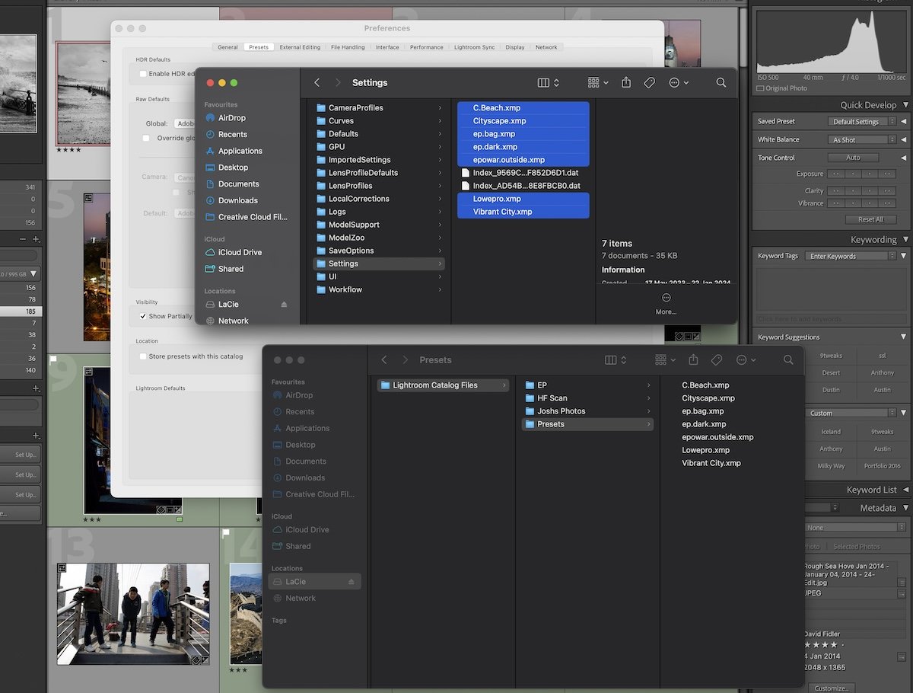The width and height of the screenshot is (913, 693).
Task: Open the Performance tab in Preferences
Action: pyautogui.click(x=427, y=46)
